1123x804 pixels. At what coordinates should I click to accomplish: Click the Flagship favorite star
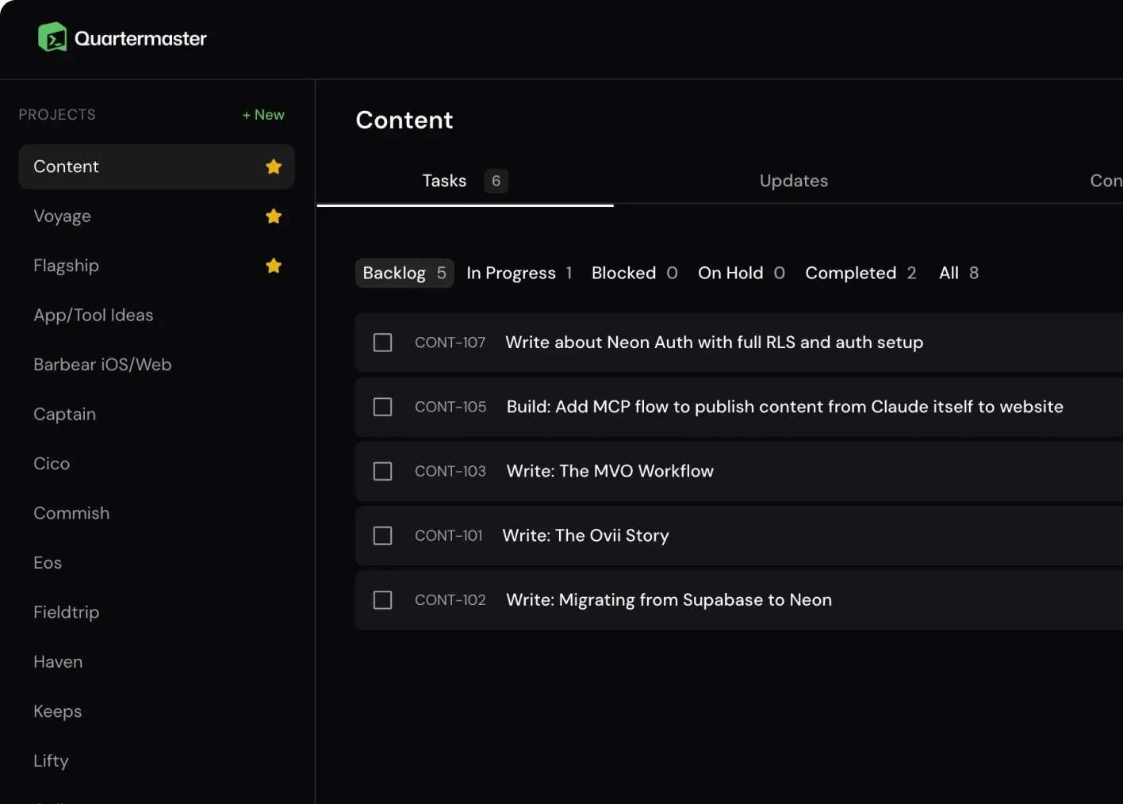[x=274, y=266]
